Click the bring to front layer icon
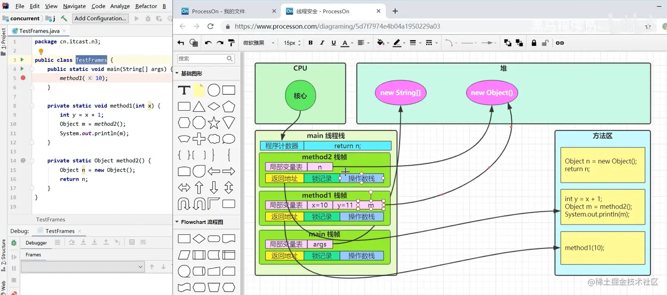 click(x=508, y=43)
